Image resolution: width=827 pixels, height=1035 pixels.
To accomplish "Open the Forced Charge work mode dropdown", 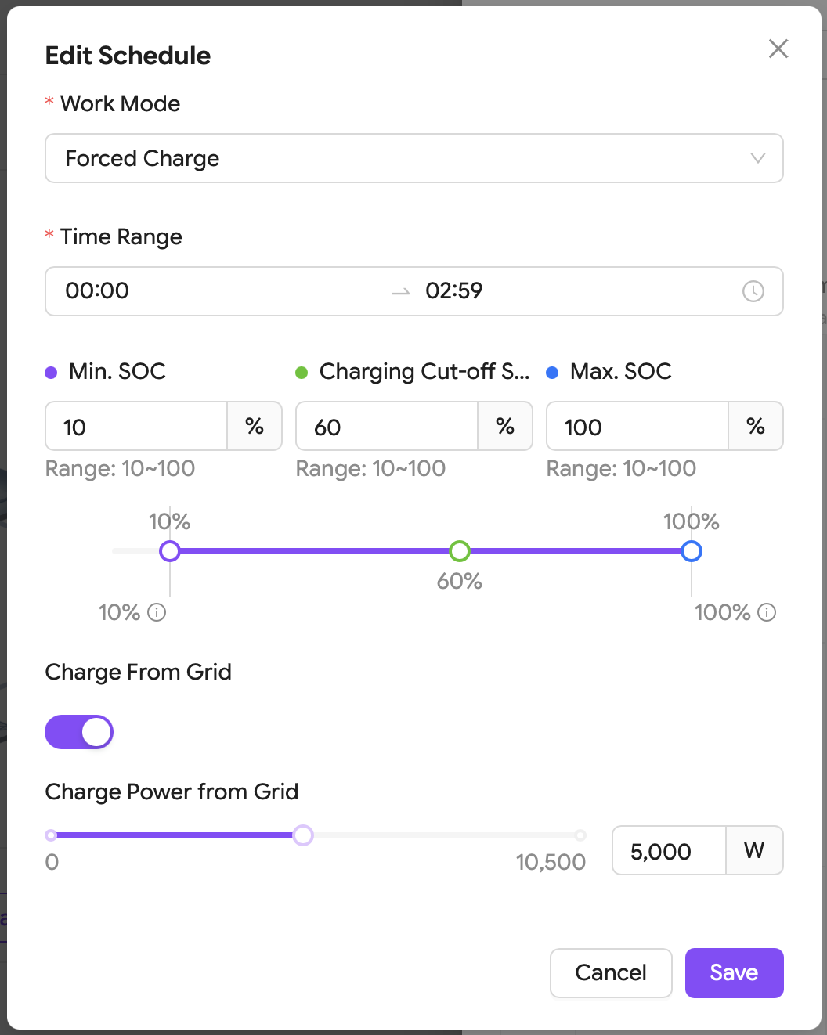I will [414, 158].
